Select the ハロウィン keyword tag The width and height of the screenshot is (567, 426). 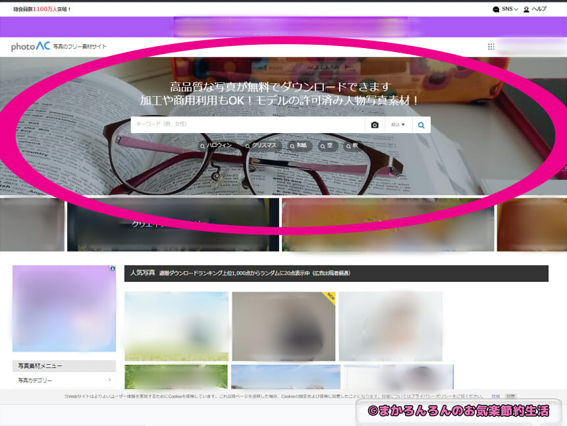216,146
